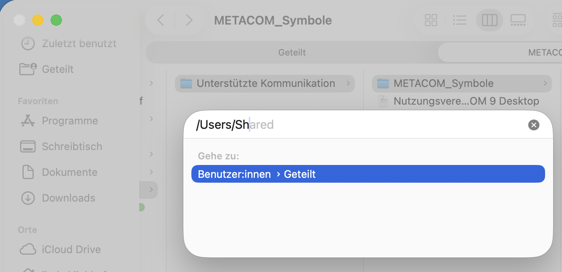Open Programme in sidebar
This screenshot has height=272, width=562.
tap(70, 121)
